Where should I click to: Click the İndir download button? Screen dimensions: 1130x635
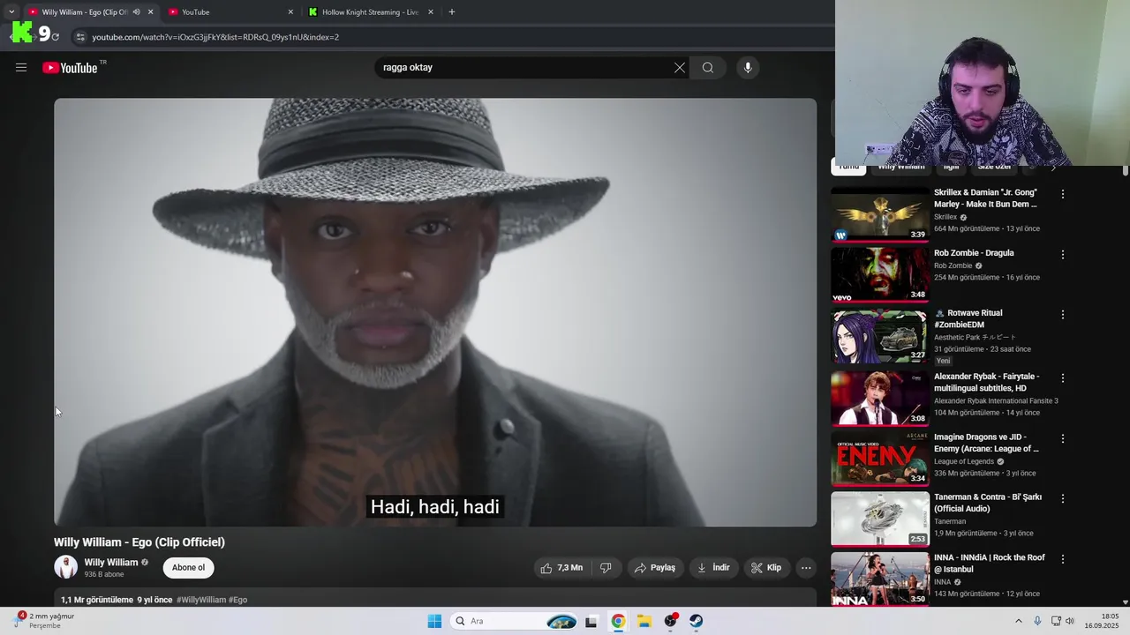[x=713, y=568]
